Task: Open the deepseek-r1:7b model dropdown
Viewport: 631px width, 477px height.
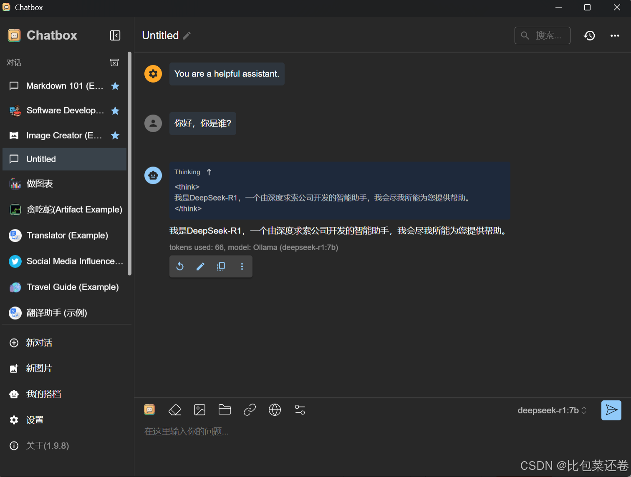Action: click(552, 410)
